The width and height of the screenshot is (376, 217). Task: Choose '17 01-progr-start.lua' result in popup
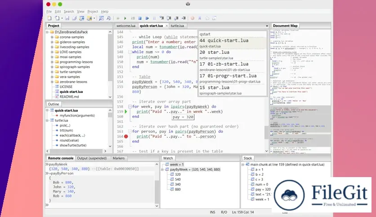click(x=232, y=78)
